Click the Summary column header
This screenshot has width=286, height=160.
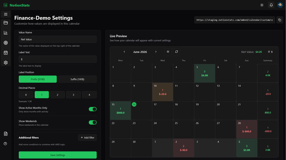tap(267, 60)
